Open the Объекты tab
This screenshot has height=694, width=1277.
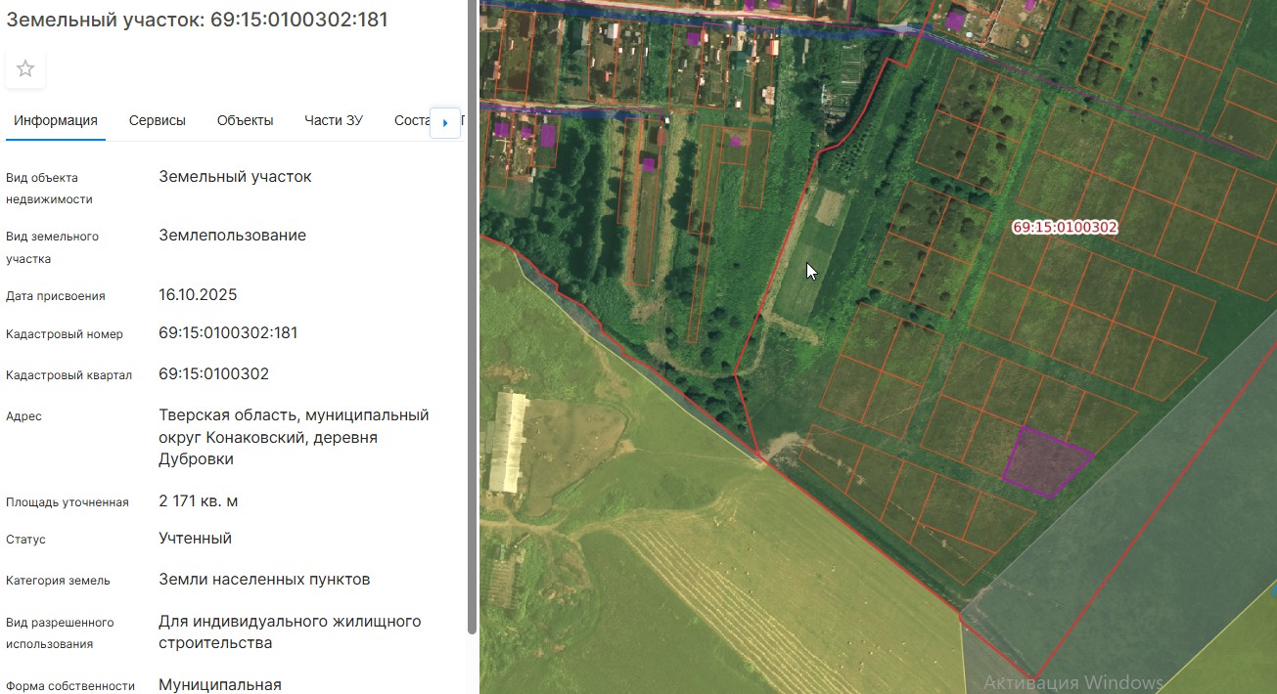coord(245,121)
